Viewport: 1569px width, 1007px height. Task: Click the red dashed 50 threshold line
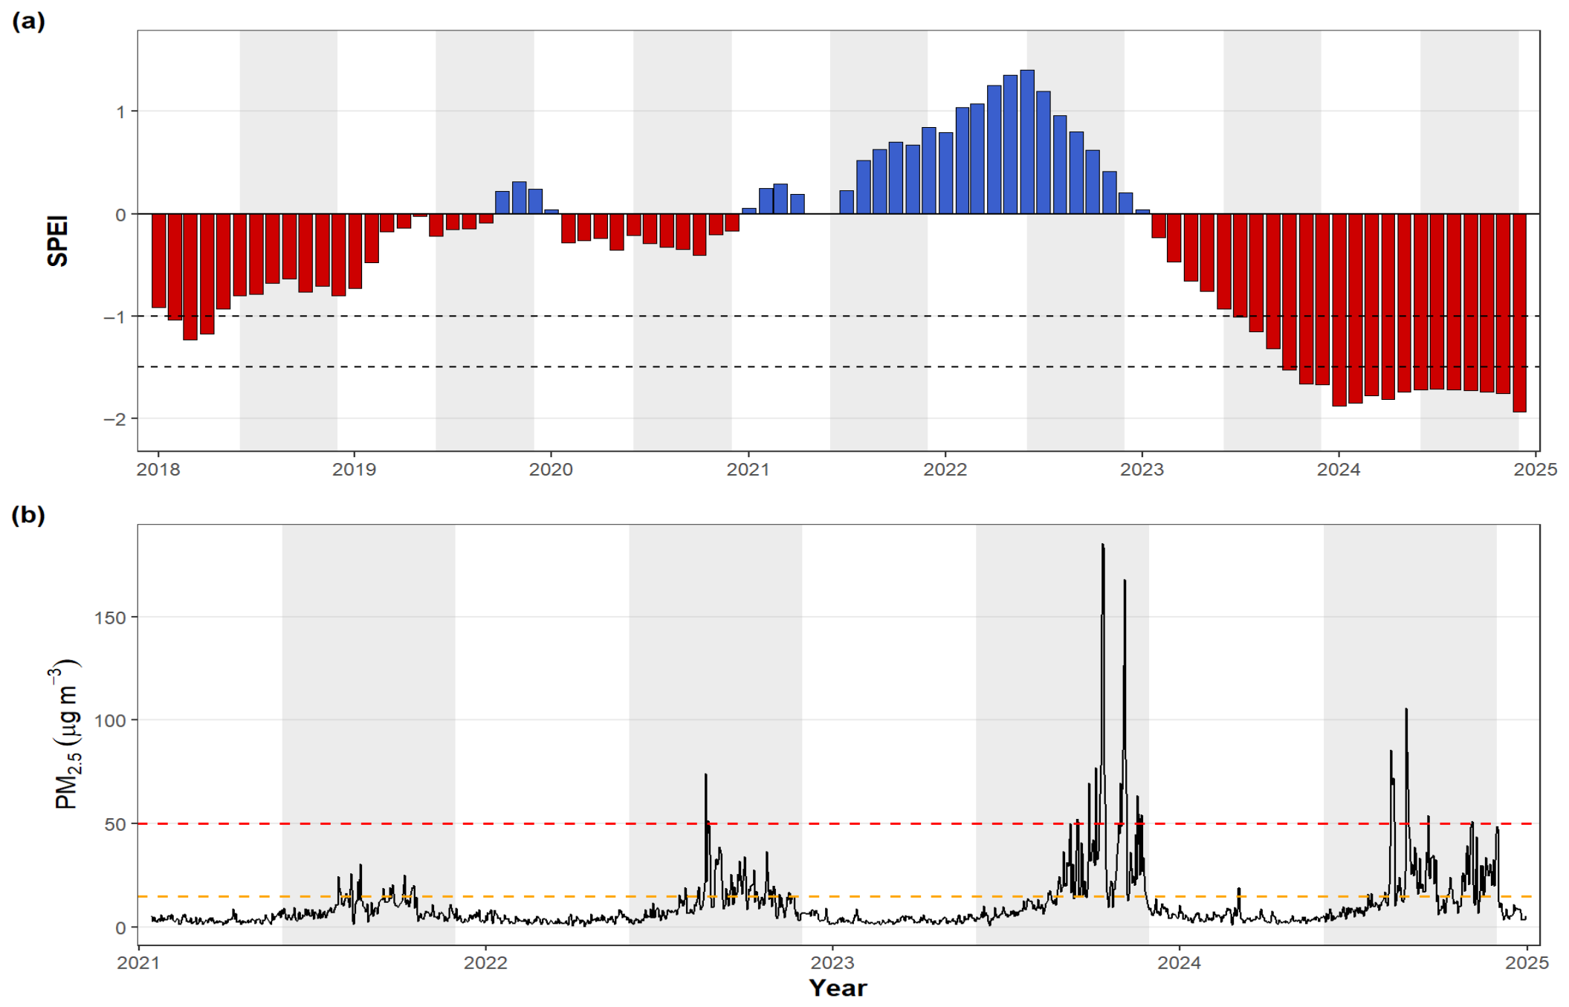click(838, 823)
